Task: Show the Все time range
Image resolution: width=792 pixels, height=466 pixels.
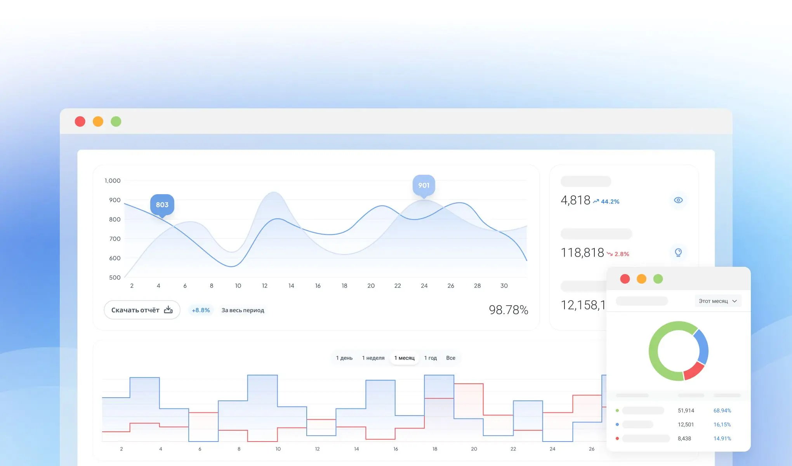Action: pos(450,358)
